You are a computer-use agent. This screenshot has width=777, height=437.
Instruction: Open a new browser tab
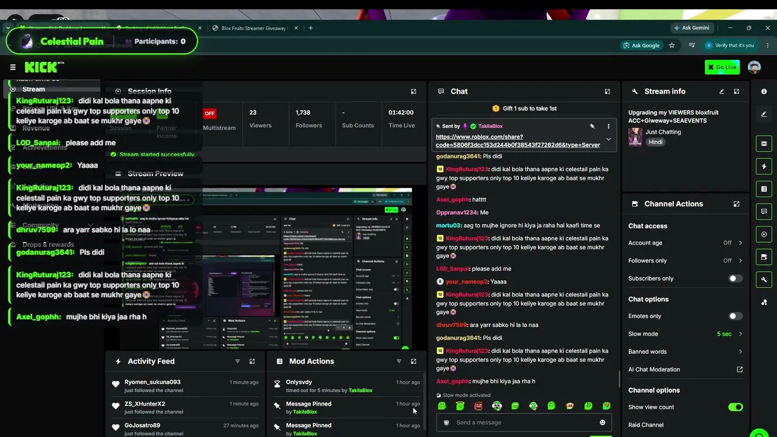pyautogui.click(x=311, y=28)
